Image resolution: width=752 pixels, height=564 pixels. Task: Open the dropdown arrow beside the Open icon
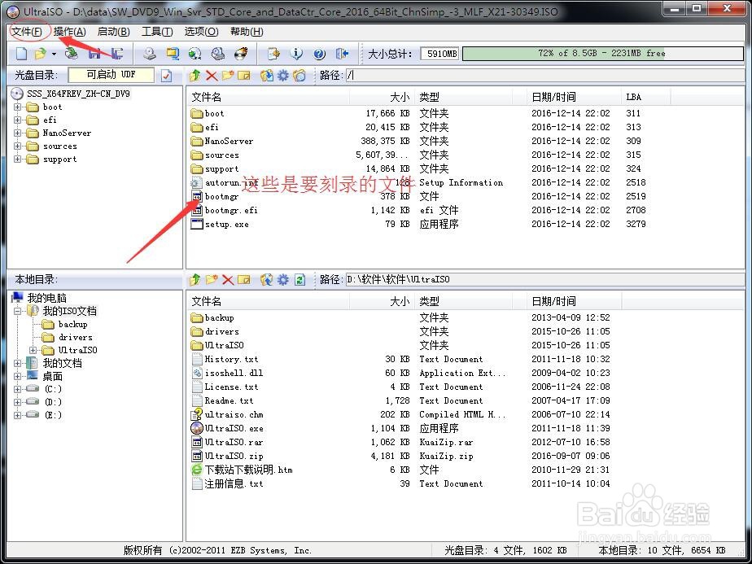click(54, 54)
